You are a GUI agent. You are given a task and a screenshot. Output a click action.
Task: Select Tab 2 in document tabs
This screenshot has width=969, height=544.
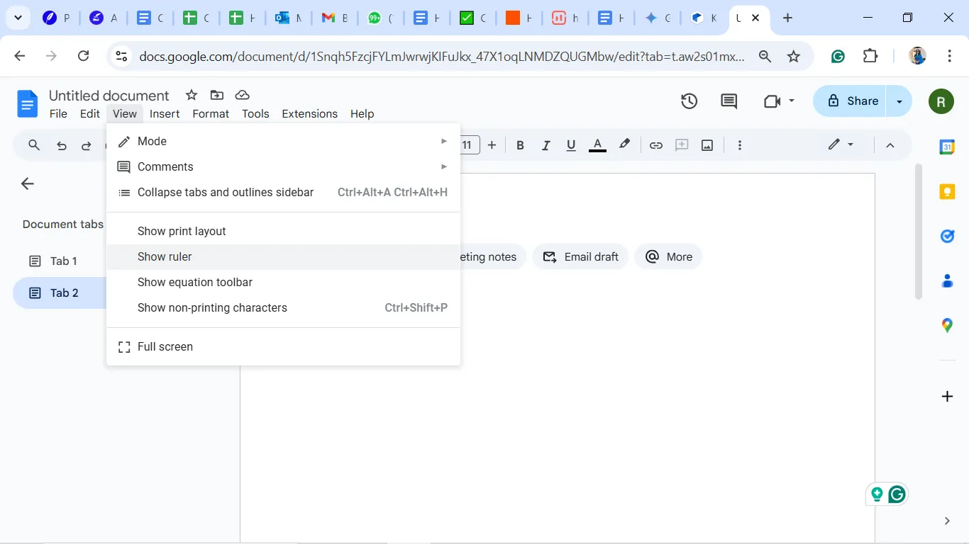60,293
